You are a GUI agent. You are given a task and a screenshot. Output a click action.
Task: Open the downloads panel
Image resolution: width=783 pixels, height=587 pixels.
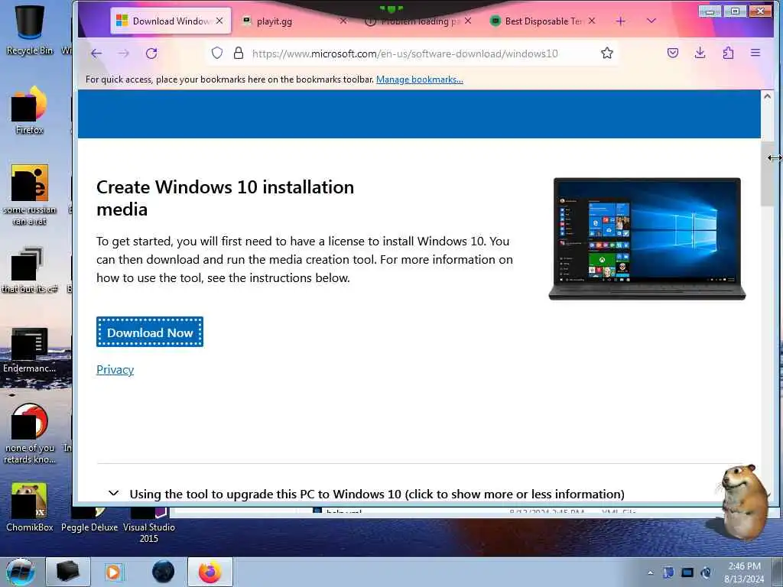coord(700,53)
